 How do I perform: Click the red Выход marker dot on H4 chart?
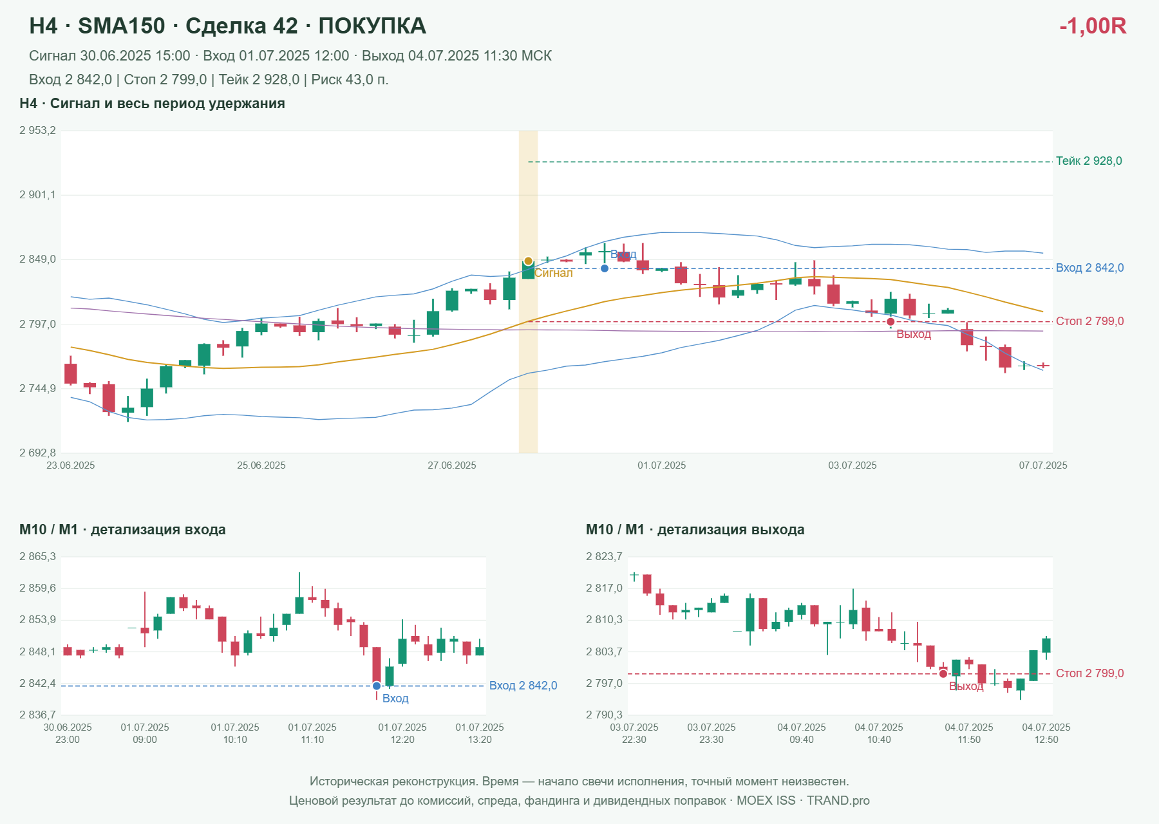[890, 322]
